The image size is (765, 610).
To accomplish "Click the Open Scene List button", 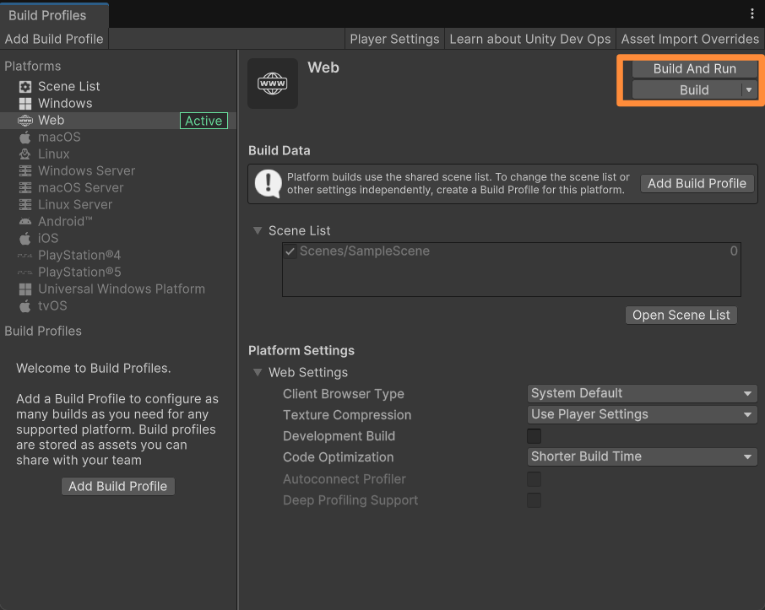I will (681, 316).
